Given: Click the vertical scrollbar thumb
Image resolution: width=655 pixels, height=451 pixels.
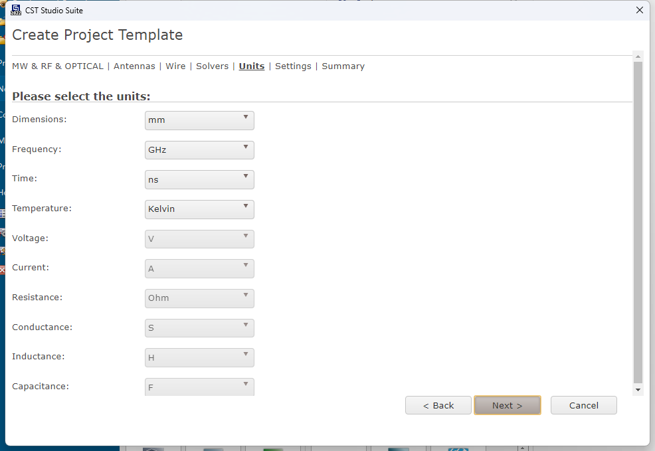Looking at the screenshot, I should (638, 222).
